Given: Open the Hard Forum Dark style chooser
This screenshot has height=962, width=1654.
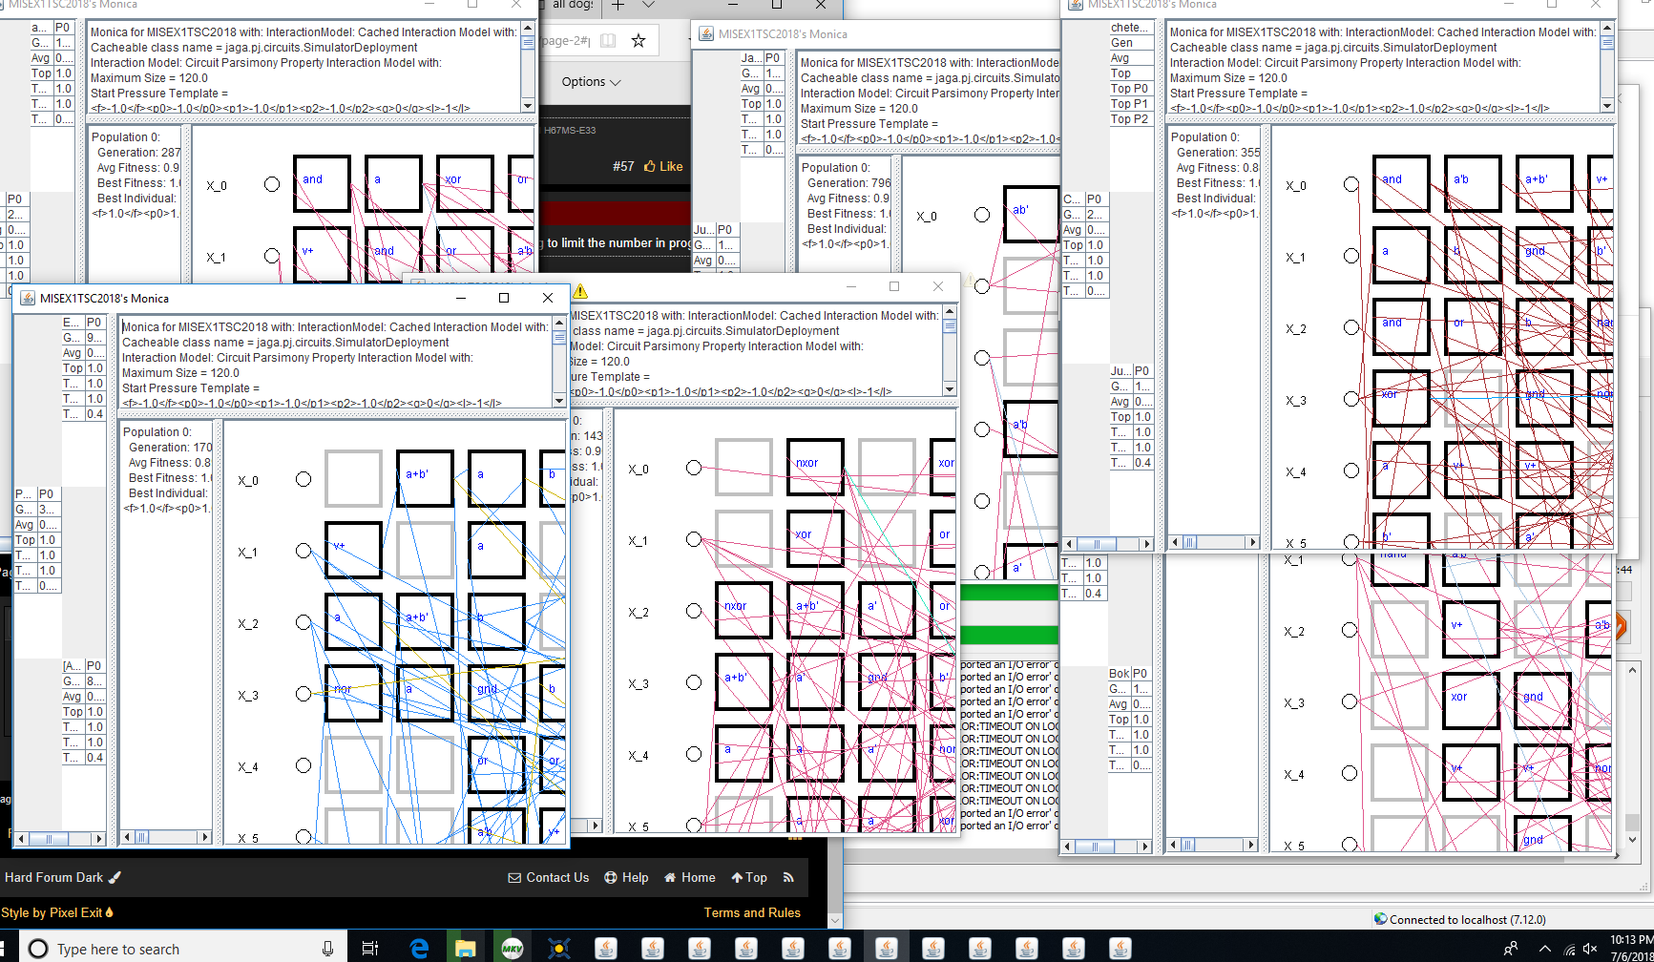Looking at the screenshot, I should 63,877.
